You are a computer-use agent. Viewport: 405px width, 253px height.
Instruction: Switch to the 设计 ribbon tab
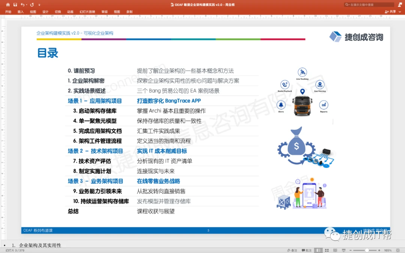click(x=45, y=12)
